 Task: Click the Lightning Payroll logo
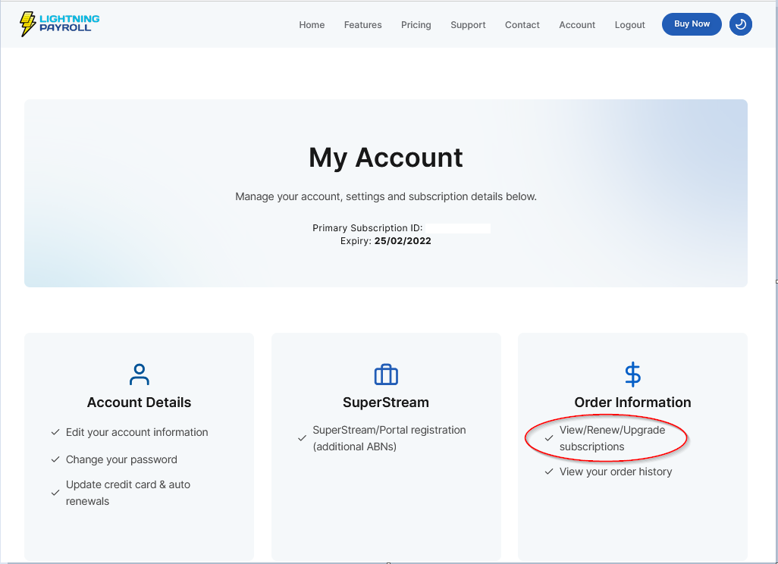coord(60,23)
